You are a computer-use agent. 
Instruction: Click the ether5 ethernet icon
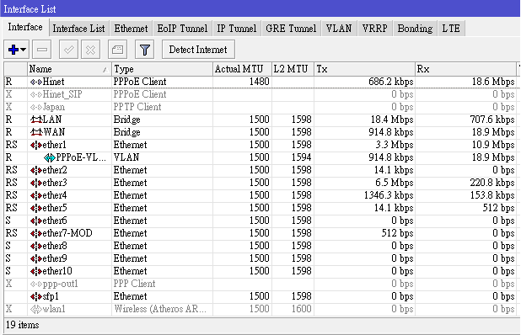tap(36, 208)
